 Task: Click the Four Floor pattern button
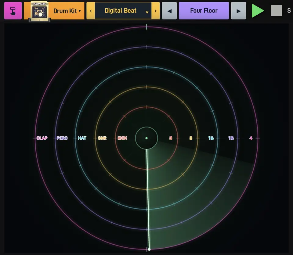(204, 11)
